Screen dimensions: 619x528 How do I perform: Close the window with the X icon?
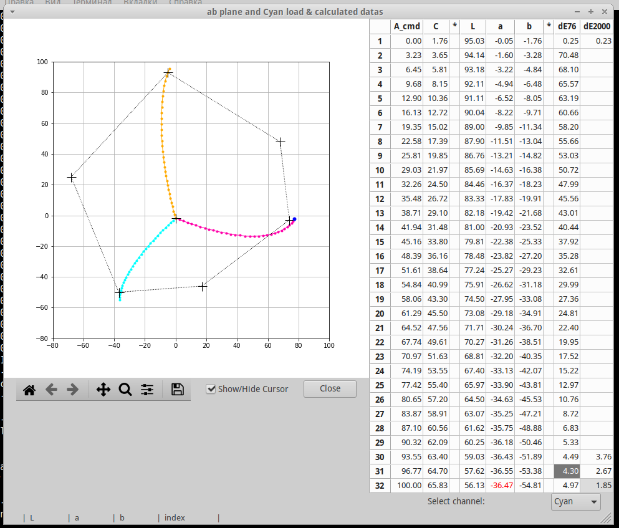[605, 12]
